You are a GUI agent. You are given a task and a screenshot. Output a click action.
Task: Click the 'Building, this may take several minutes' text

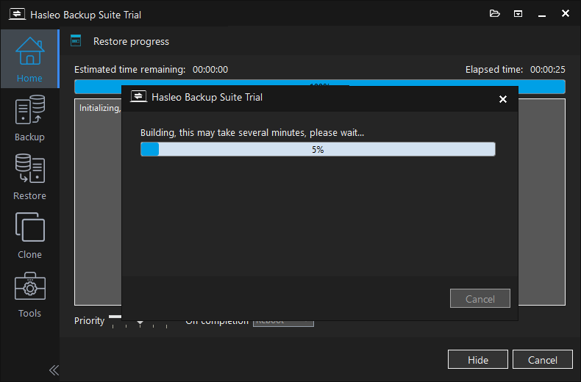(252, 132)
